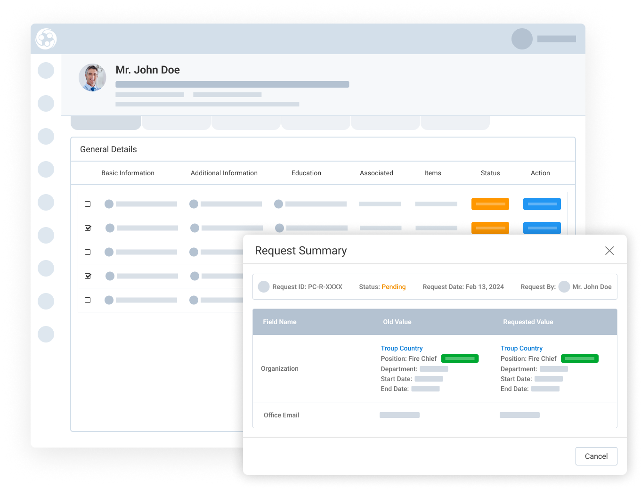
Task: Open Troup Country link under Old Value
Action: click(401, 348)
